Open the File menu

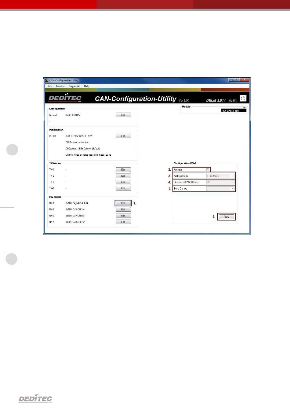coord(50,86)
